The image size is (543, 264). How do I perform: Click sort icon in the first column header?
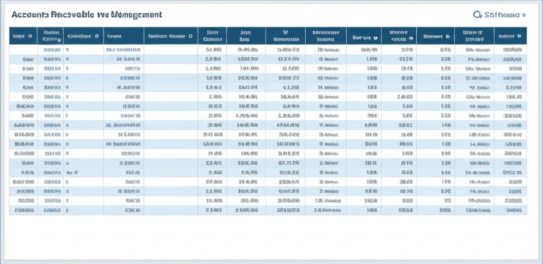pyautogui.click(x=30, y=36)
